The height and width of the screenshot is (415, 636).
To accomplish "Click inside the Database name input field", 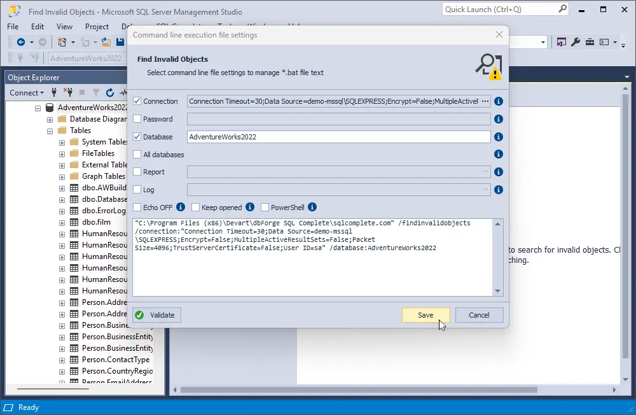I will point(338,137).
